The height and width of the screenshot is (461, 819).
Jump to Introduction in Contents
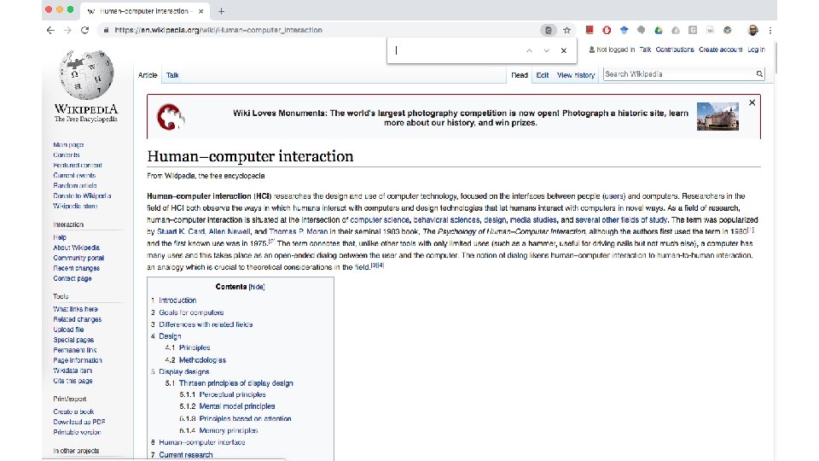[177, 301]
